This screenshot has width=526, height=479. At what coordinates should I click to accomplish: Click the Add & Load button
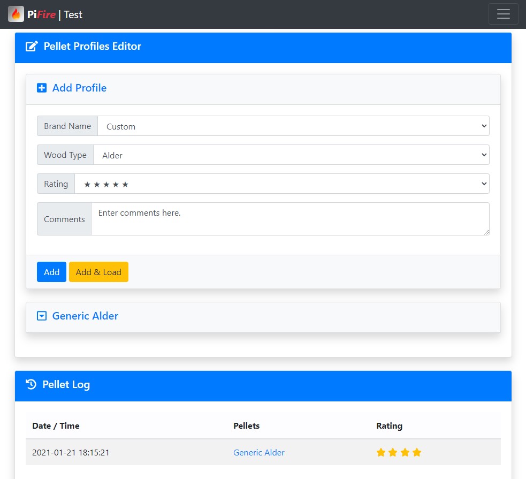pos(98,271)
